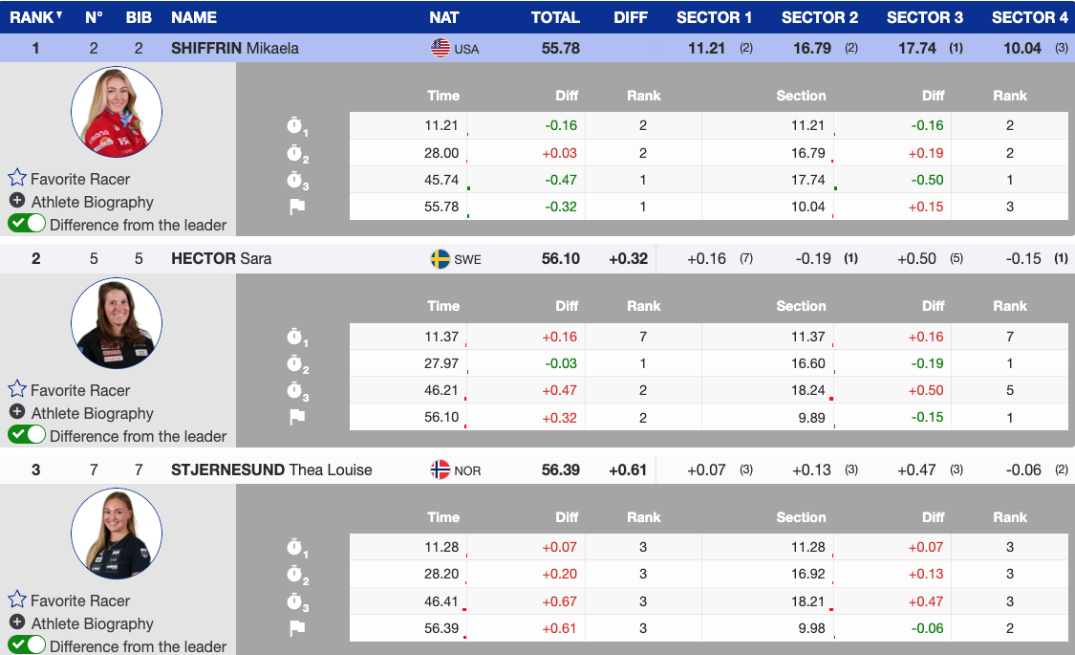Click the star icon beside Stjernesund's Favorite Racer
The height and width of the screenshot is (655, 1075).
(x=17, y=600)
